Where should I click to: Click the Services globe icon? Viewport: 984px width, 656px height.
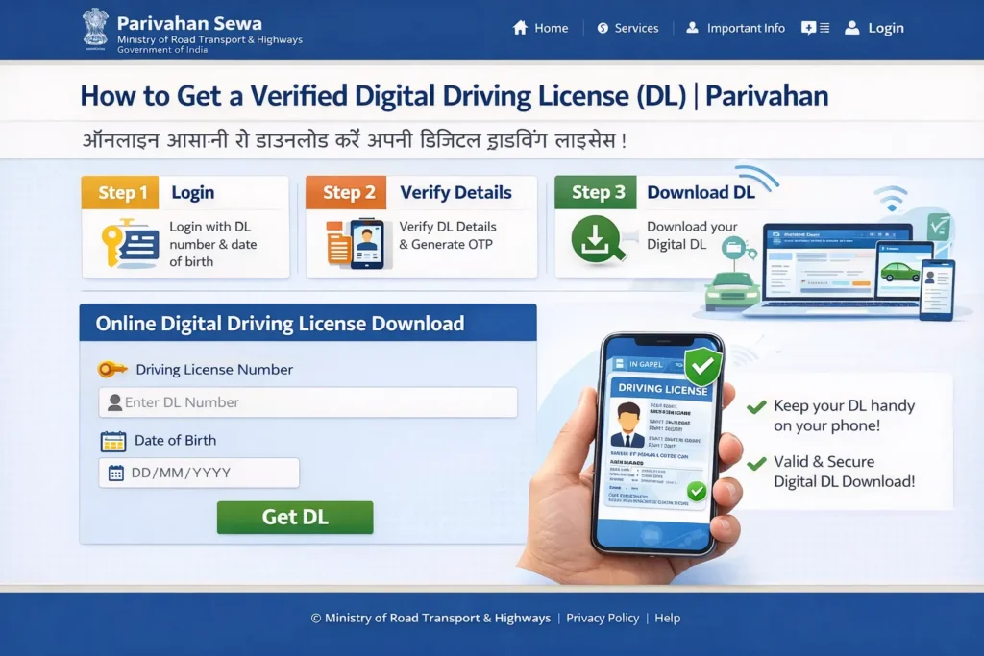[603, 28]
